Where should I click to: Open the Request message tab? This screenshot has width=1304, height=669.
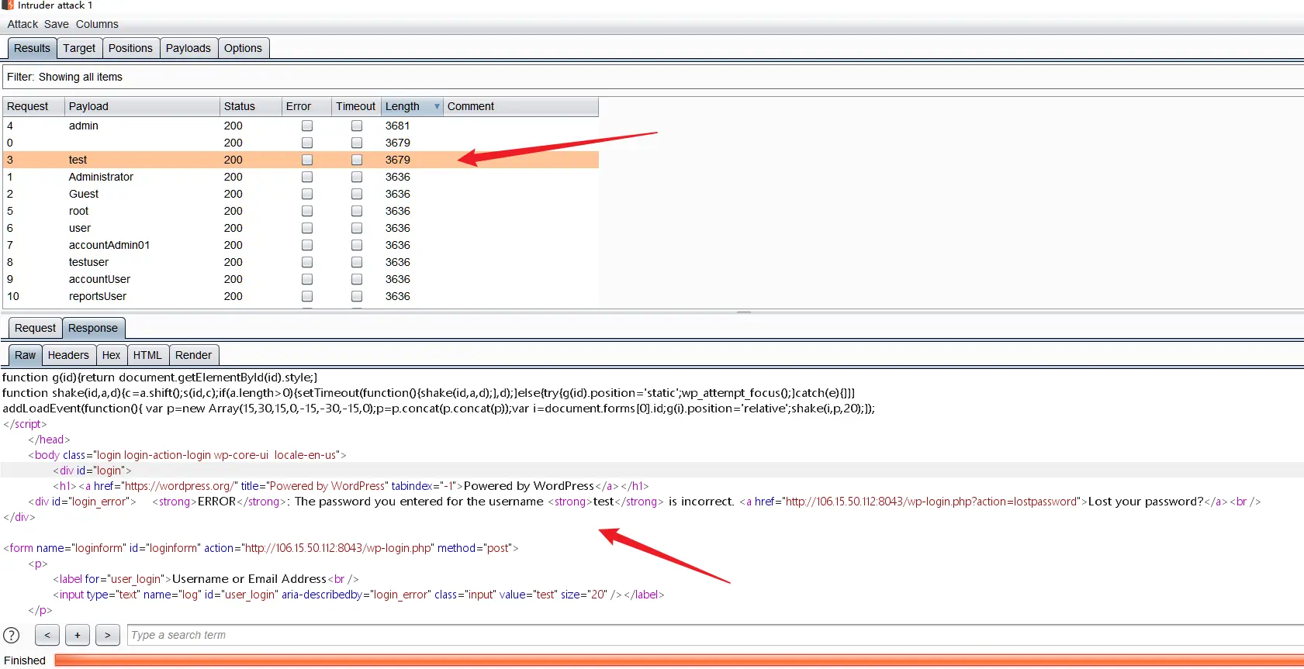[x=35, y=328]
